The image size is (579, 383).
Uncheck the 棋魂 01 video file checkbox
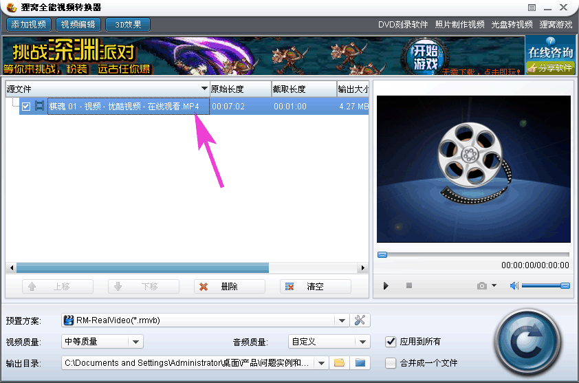26,107
